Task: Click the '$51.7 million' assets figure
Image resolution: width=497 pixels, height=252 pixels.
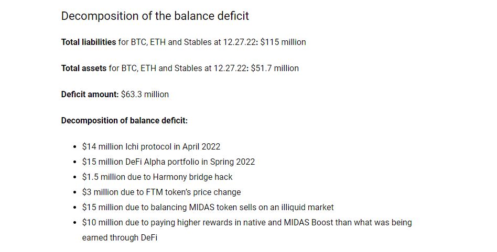Action: (x=275, y=68)
